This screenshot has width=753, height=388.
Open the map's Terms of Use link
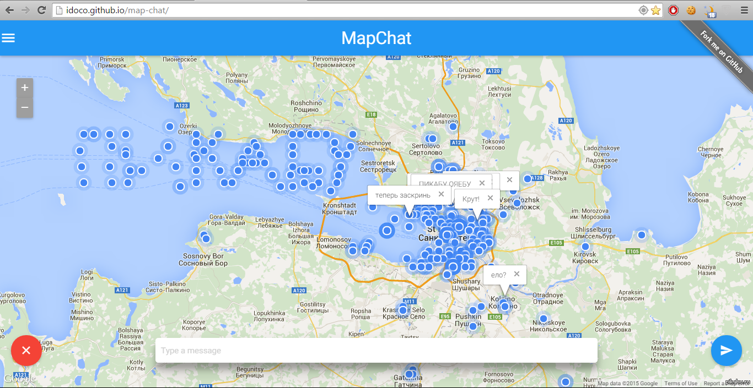680,384
